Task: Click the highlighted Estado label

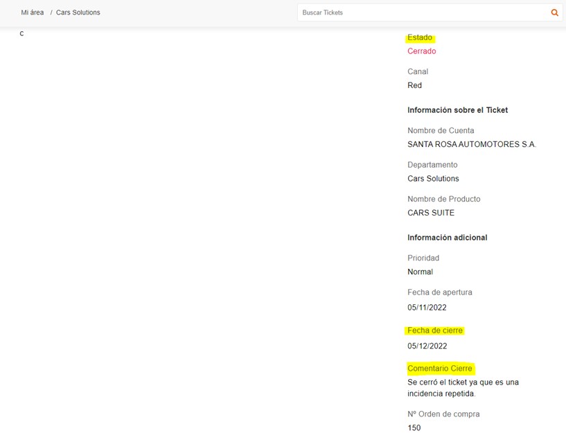Action: (420, 37)
